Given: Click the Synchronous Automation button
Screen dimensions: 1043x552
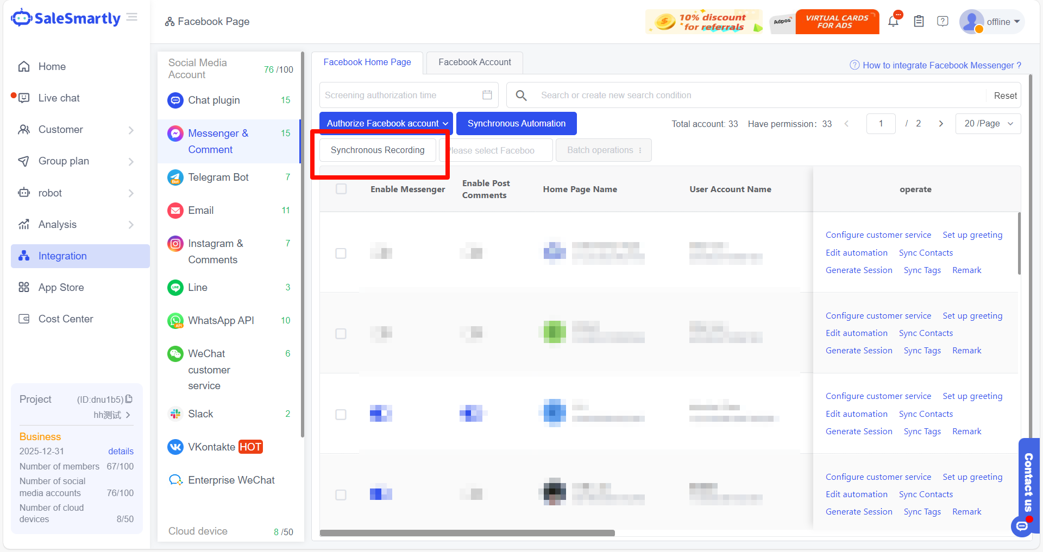Looking at the screenshot, I should (516, 124).
